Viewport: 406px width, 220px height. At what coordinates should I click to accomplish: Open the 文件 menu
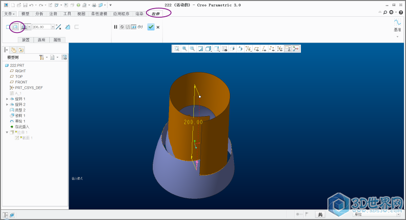[x=10, y=14]
